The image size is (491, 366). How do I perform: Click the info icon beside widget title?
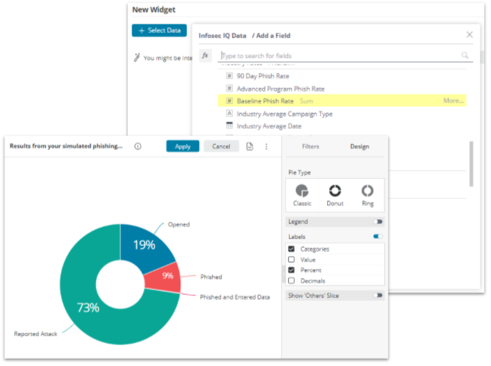click(x=138, y=146)
